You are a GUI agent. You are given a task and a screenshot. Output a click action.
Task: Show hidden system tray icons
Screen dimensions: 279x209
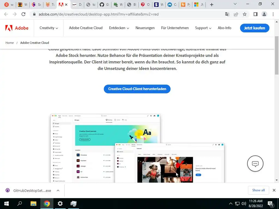point(231,204)
